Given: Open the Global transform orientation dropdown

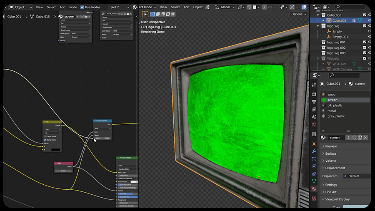Looking at the screenshot, I should click(x=225, y=7).
